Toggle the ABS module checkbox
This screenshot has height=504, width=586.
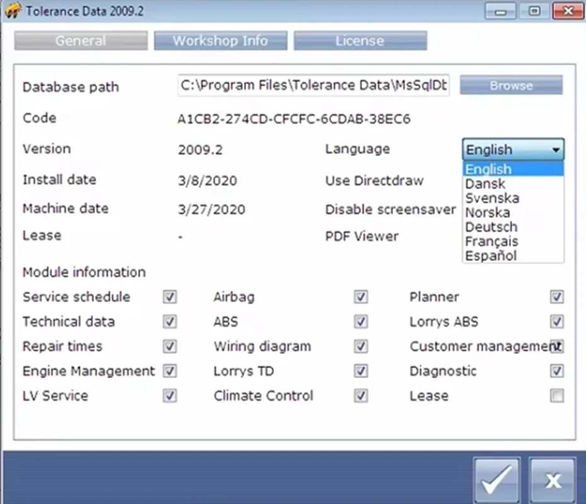click(x=361, y=321)
